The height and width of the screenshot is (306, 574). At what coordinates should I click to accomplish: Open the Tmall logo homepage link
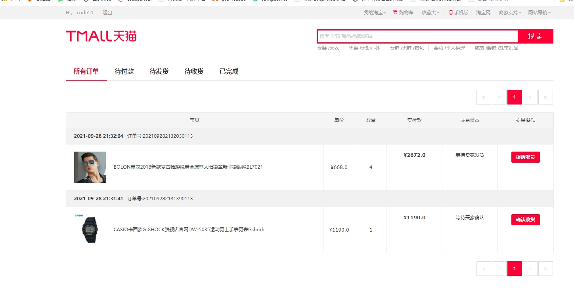[101, 36]
